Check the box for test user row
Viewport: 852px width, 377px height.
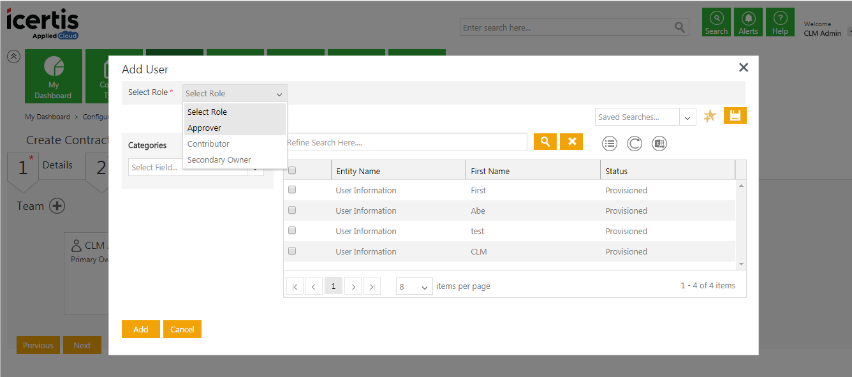[292, 230]
